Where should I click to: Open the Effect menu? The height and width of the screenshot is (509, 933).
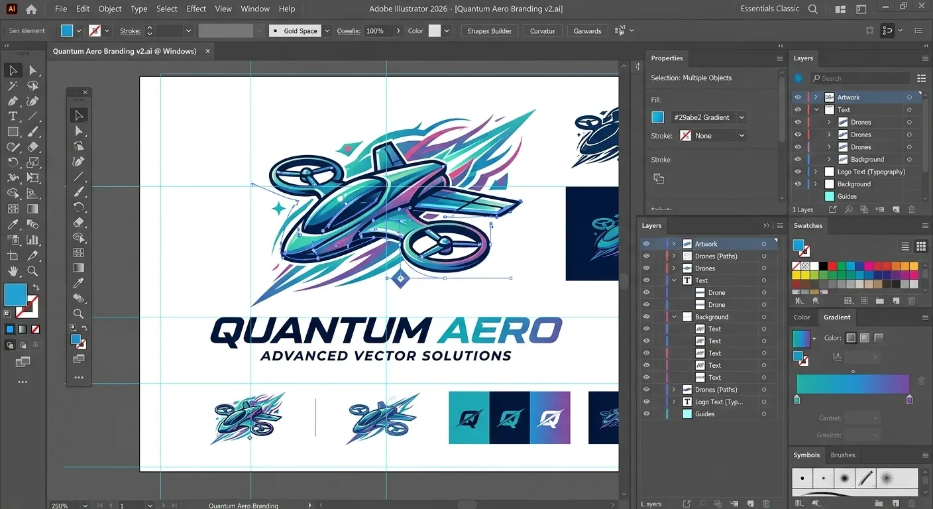196,9
